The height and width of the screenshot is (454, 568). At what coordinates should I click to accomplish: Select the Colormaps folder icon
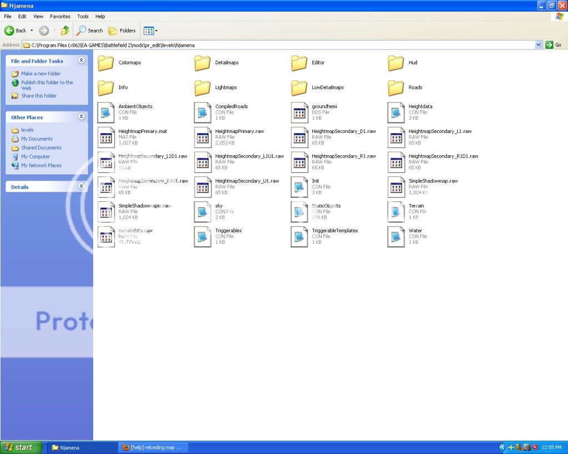click(x=106, y=63)
